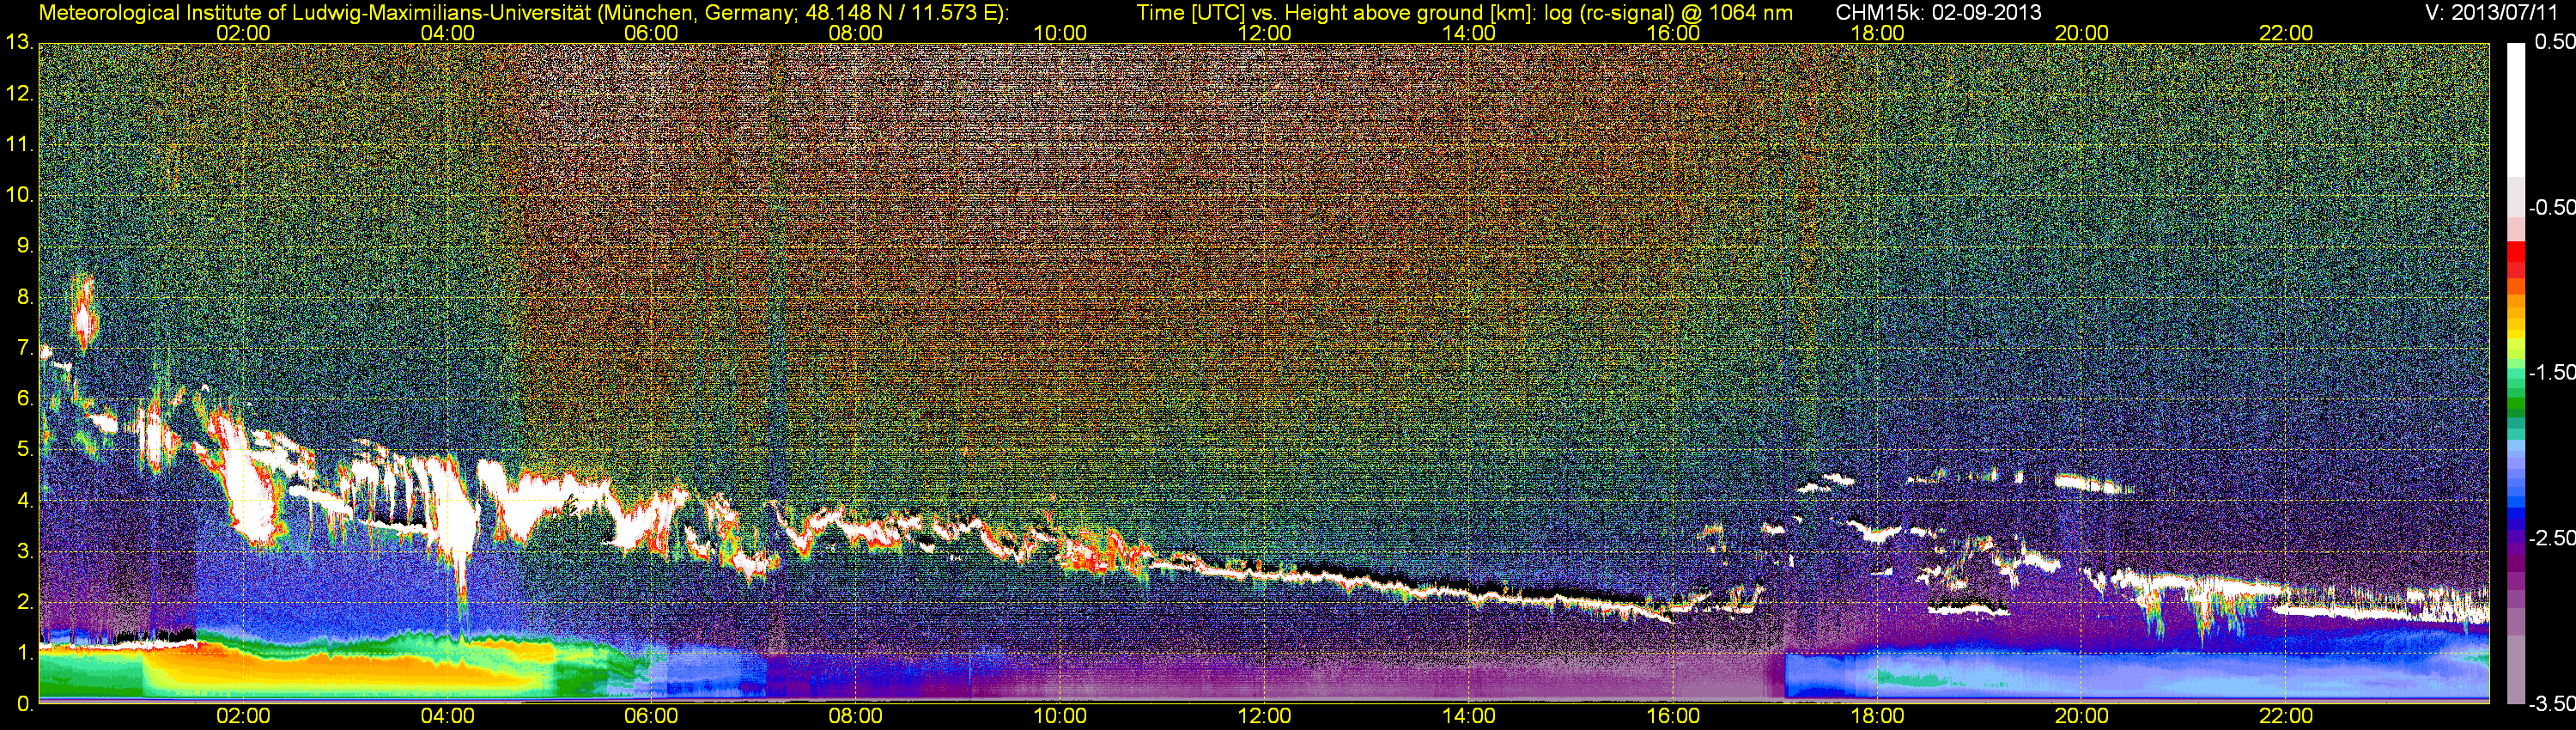Viewport: 2576px width, 730px height.
Task: Click the height axis label '0.'
Action: [25, 704]
